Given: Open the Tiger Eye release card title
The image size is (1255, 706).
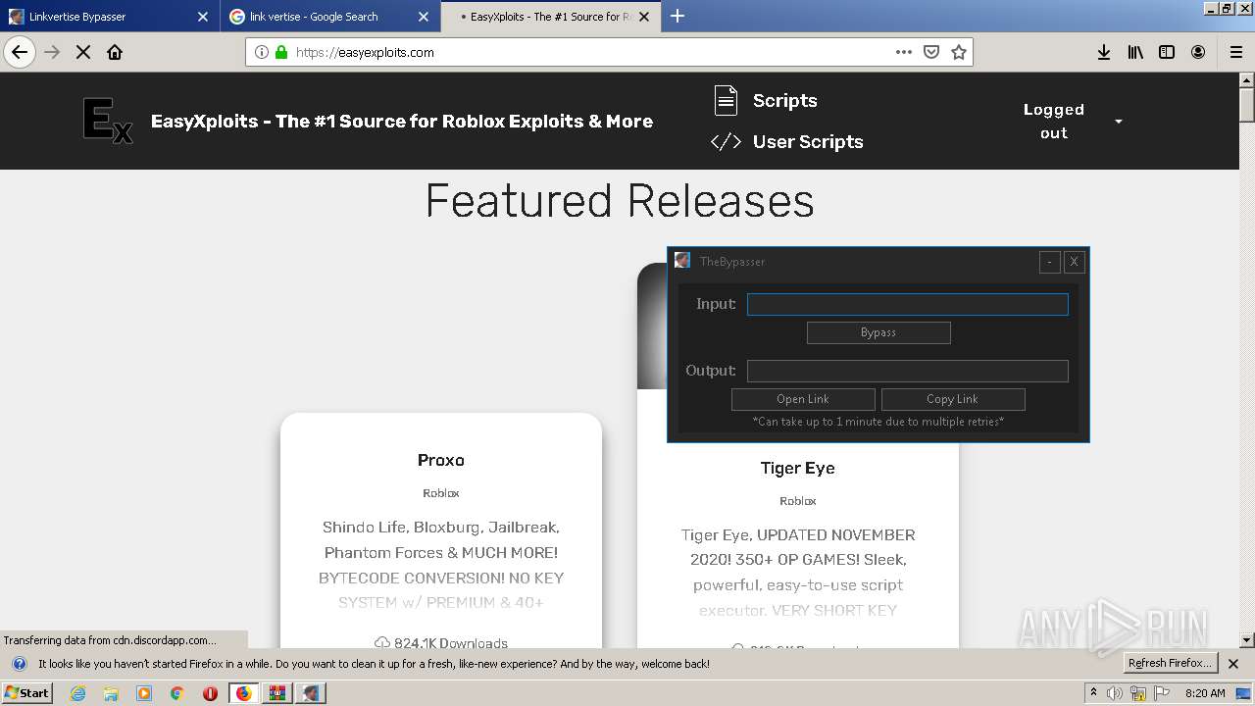Looking at the screenshot, I should (x=798, y=468).
